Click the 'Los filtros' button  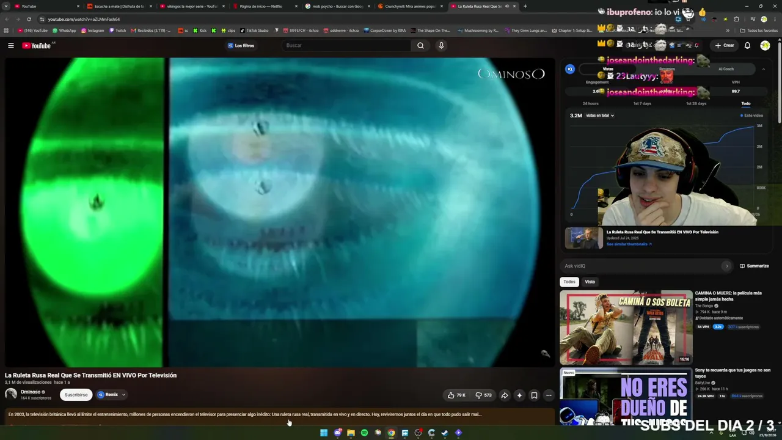[241, 45]
